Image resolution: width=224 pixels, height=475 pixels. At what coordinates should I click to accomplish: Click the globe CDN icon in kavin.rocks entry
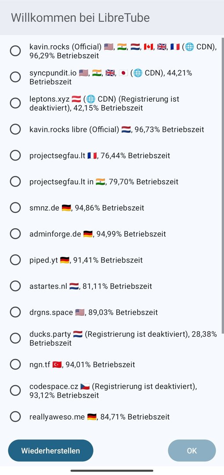pos(189,47)
